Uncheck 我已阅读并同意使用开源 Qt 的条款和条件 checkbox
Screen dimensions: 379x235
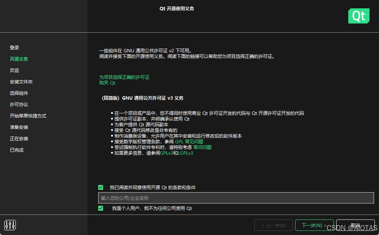point(101,187)
